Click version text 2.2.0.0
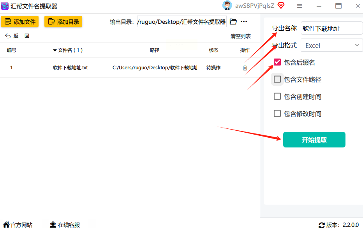The height and width of the screenshot is (228, 363). pyautogui.click(x=351, y=225)
